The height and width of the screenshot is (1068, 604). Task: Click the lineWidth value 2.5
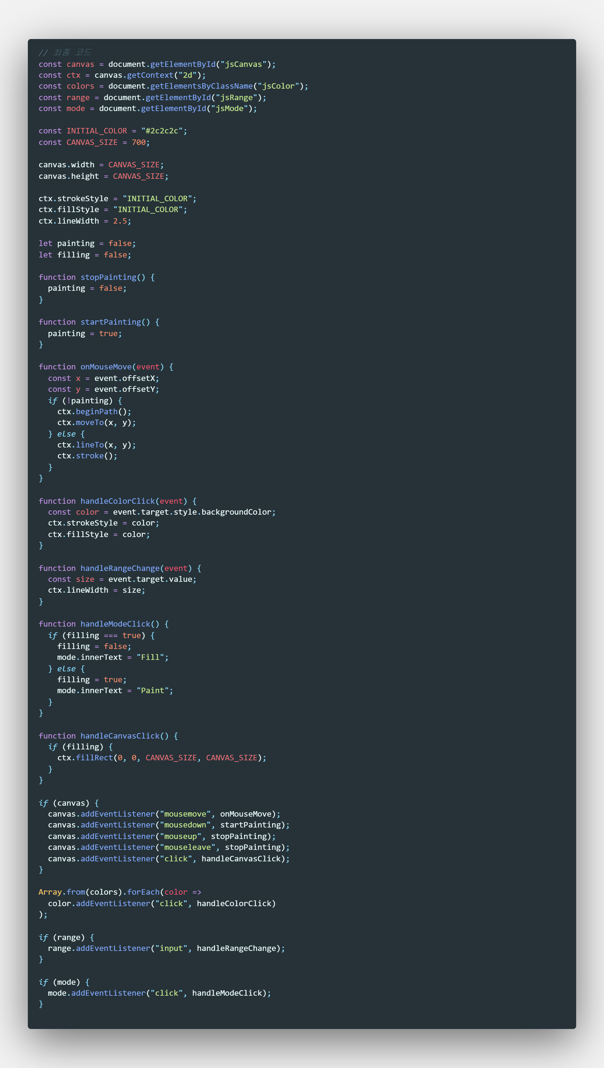[120, 221]
